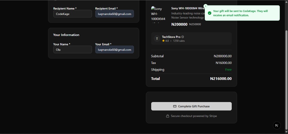This screenshot has height=134, width=288.
Task: Click the green checkmark success icon
Action: 209,13
